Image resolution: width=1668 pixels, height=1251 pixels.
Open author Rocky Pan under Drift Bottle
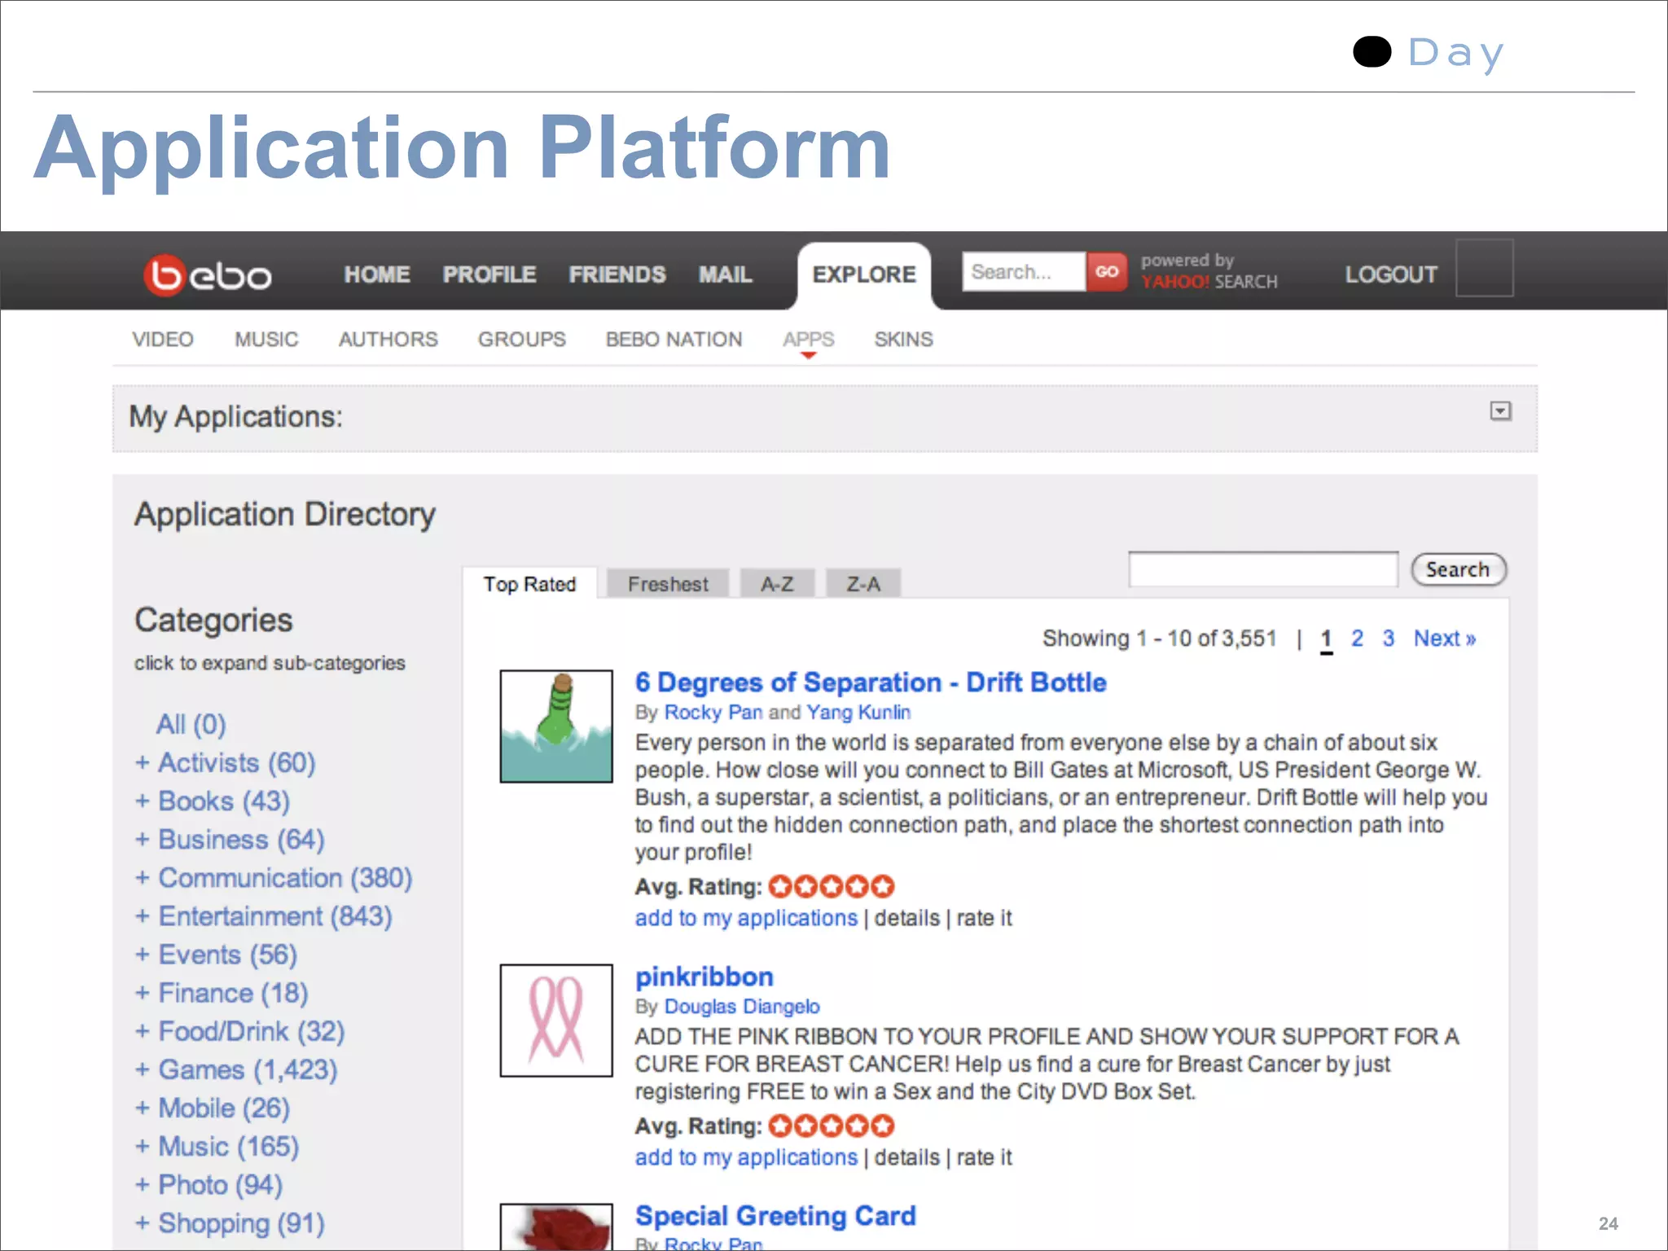713,713
